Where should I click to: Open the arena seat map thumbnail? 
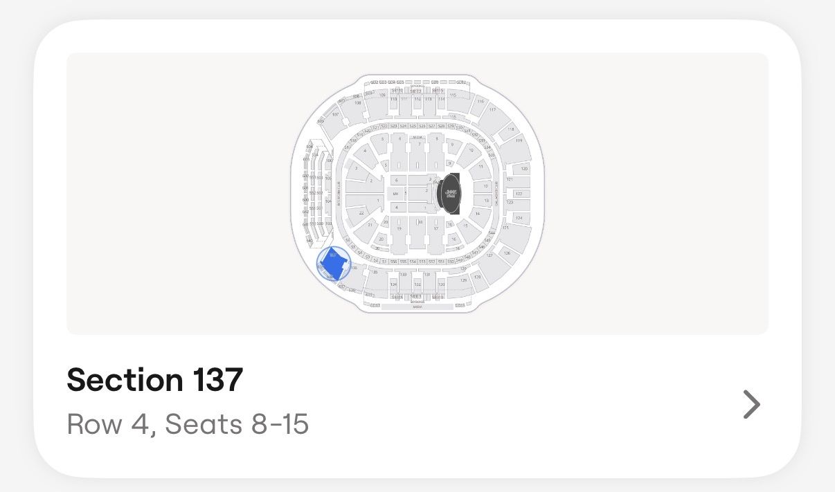[417, 194]
